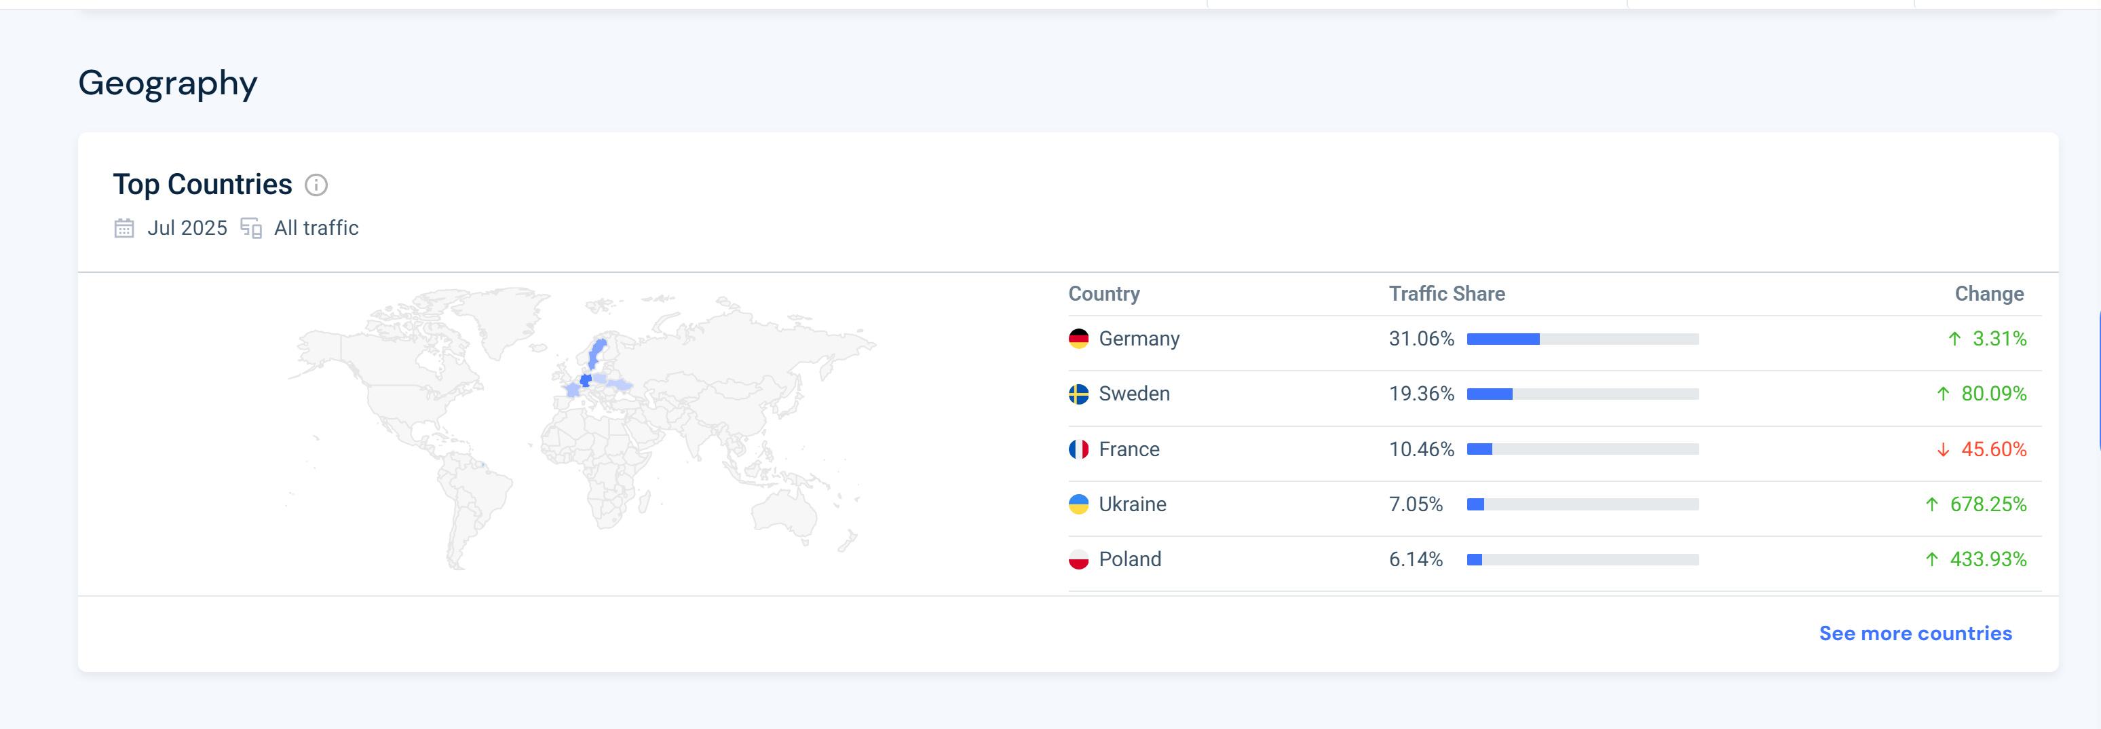The image size is (2101, 729).
Task: Select the Sweden country name
Action: 1134,394
